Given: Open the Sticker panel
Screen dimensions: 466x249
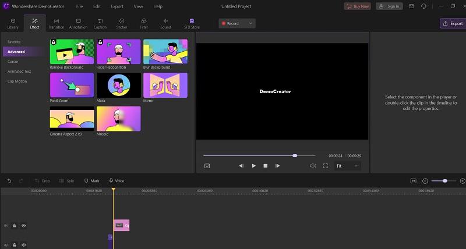Looking at the screenshot, I should click(x=121, y=23).
